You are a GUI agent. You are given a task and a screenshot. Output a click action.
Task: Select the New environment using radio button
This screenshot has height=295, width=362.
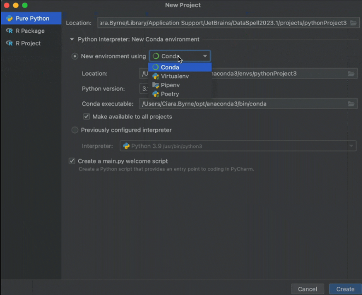(75, 56)
